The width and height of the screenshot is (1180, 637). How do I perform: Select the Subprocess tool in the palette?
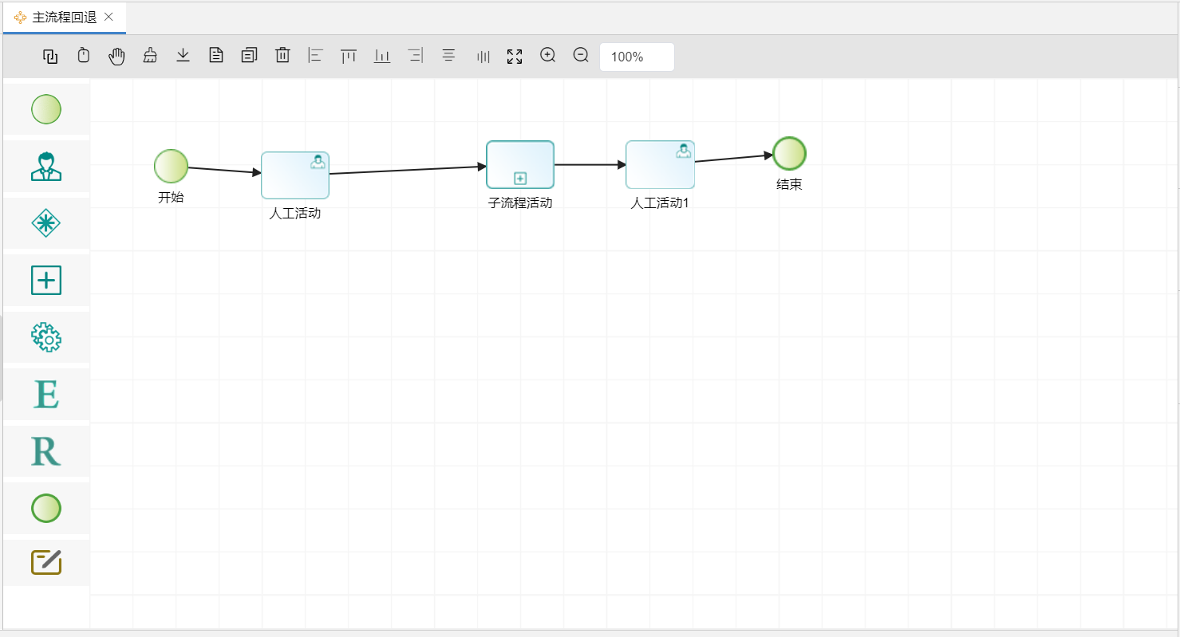pos(45,280)
